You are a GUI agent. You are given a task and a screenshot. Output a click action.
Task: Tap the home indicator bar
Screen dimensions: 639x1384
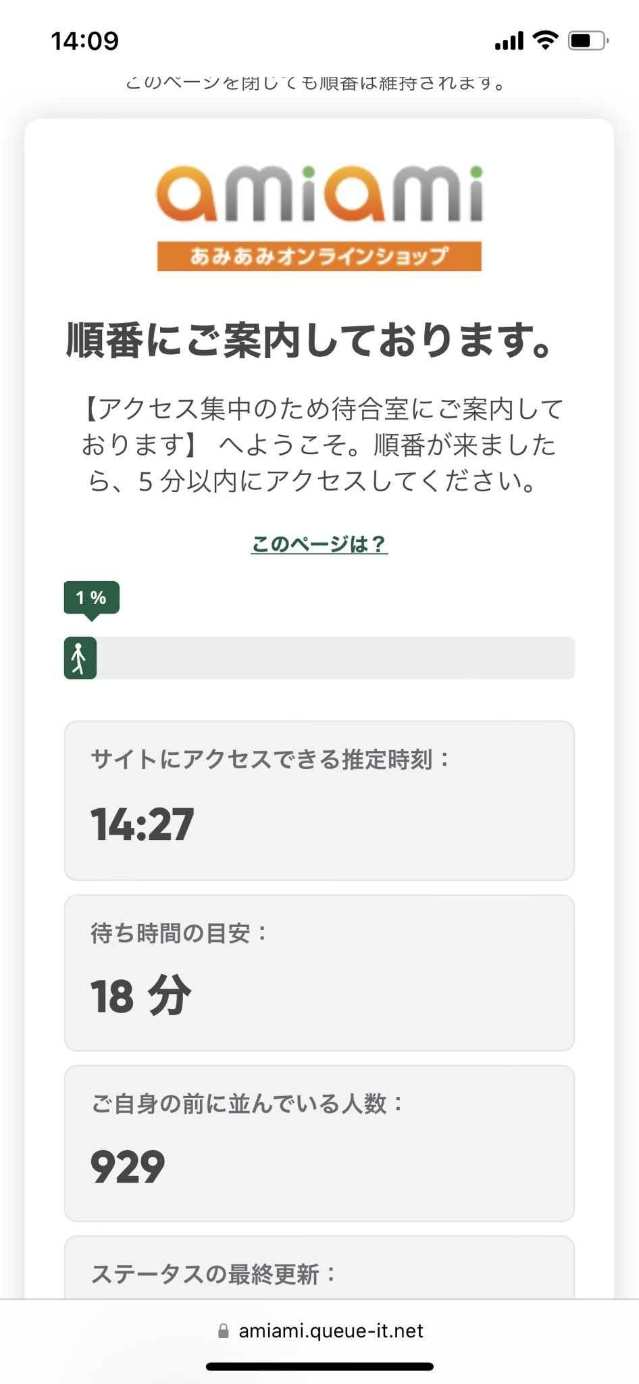click(319, 1366)
